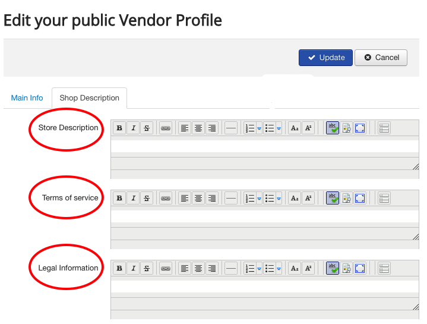
Task: Toggle bold in Legal Information editor
Action: (x=119, y=268)
